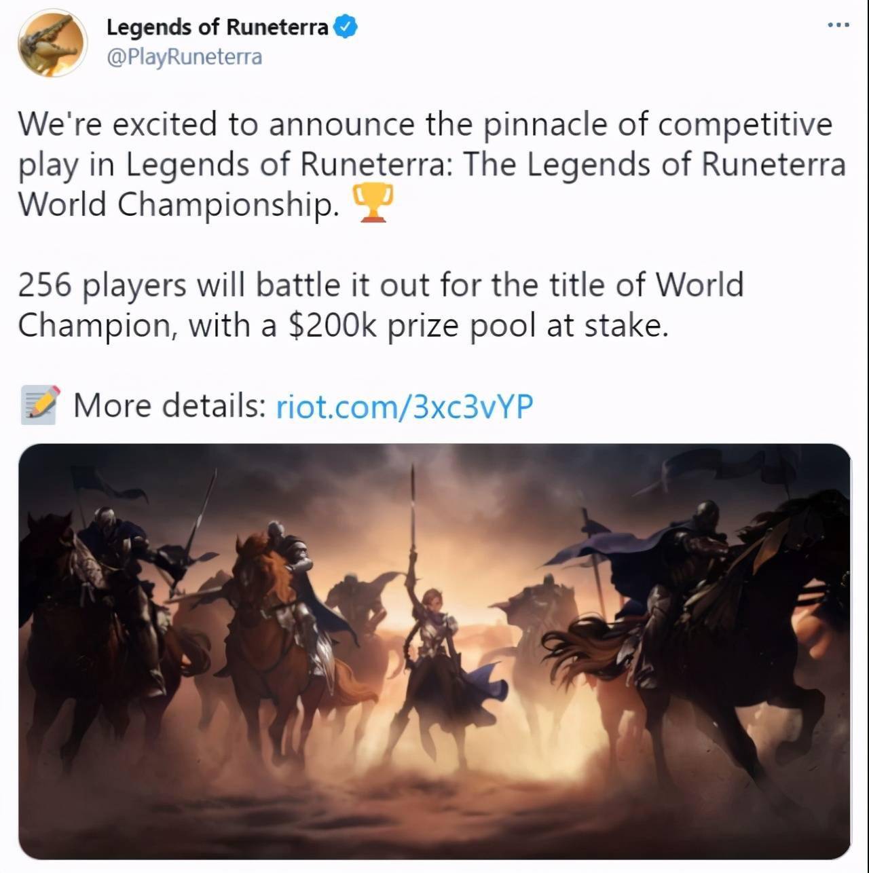Image resolution: width=869 pixels, height=873 pixels.
Task: Click the blue verified checkmark badge
Action: point(346,27)
